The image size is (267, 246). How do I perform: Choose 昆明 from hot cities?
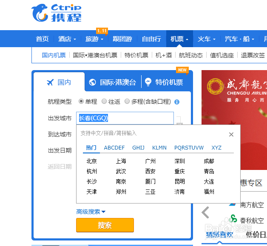(x=179, y=181)
